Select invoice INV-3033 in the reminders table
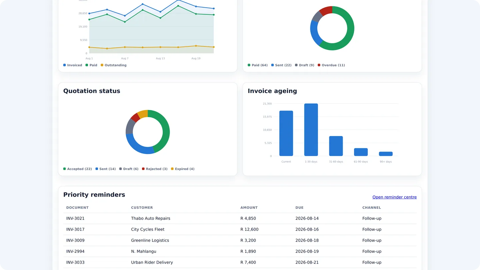 (x=75, y=262)
